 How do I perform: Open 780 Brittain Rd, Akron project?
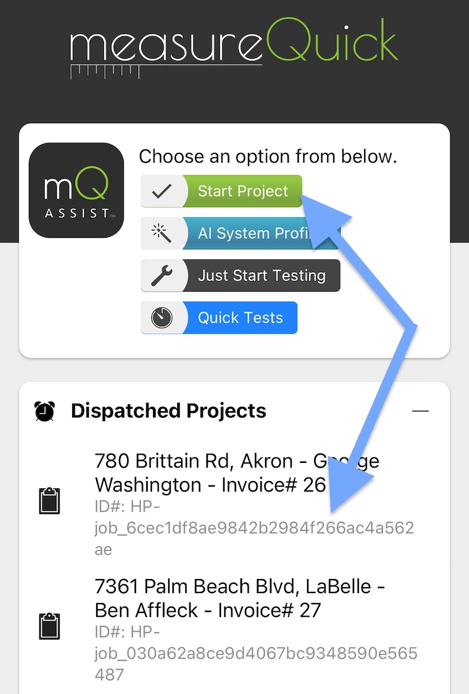pos(237,473)
